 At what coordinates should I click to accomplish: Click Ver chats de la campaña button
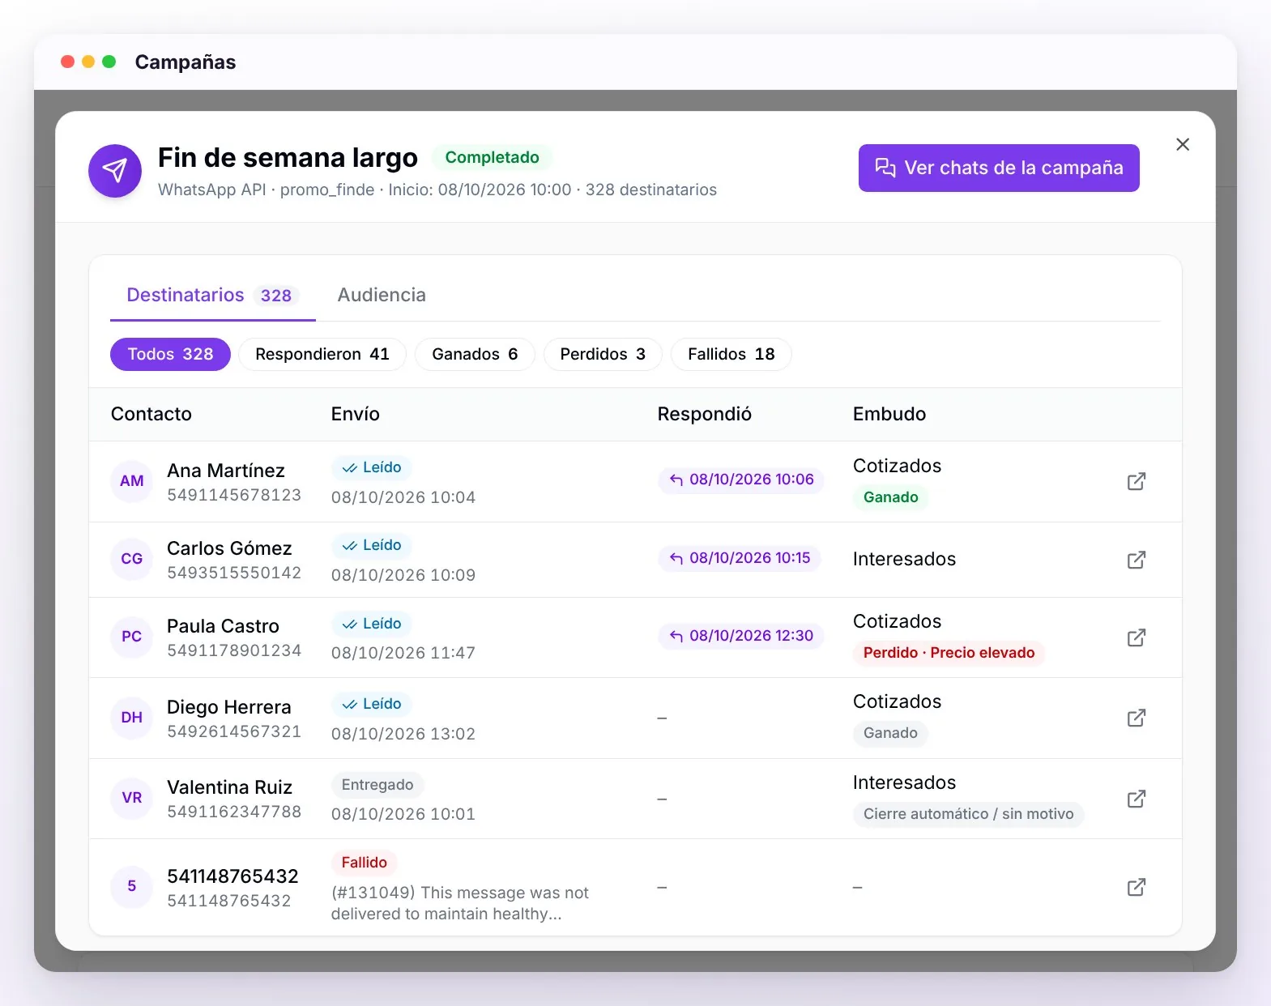[x=999, y=168]
